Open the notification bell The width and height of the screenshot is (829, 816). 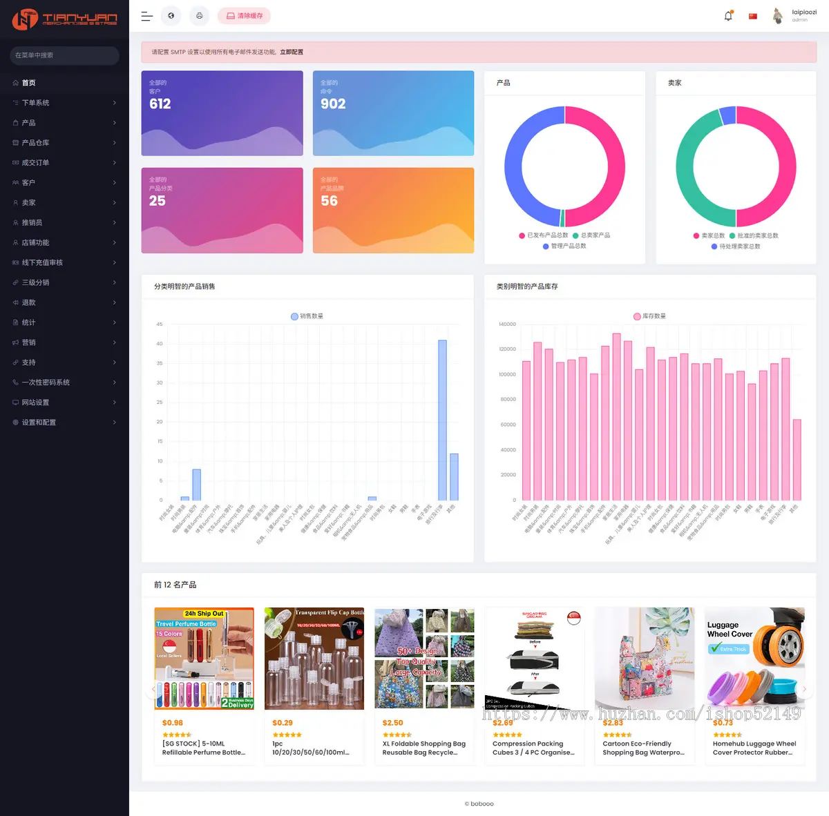point(728,16)
